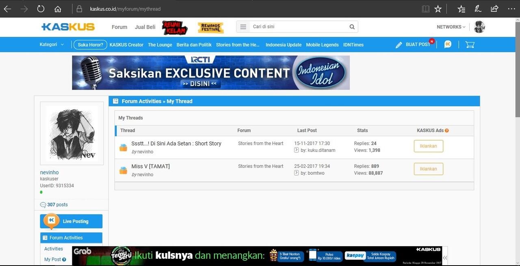Open the chat bubble icon in blue bar
Image resolution: width=520 pixels, height=266 pixels.
pos(448,45)
